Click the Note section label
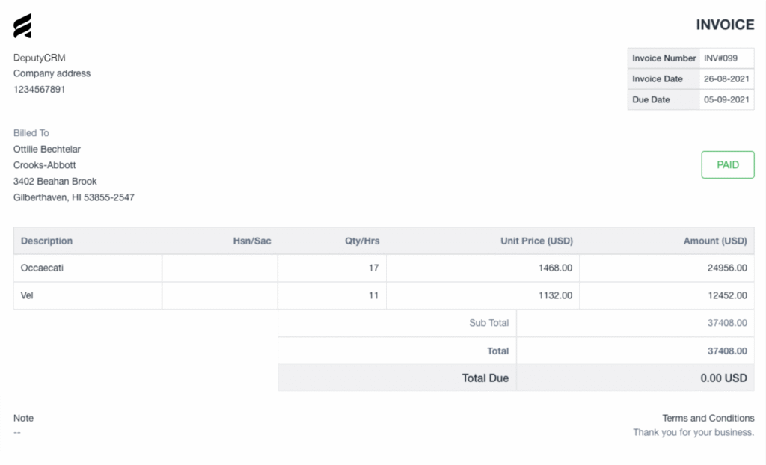This screenshot has width=766, height=465. (24, 418)
